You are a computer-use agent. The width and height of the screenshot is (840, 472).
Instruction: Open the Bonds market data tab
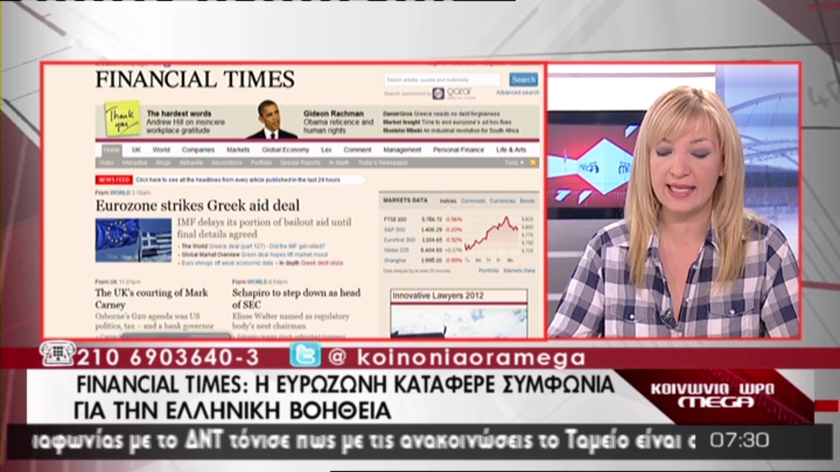pyautogui.click(x=527, y=200)
